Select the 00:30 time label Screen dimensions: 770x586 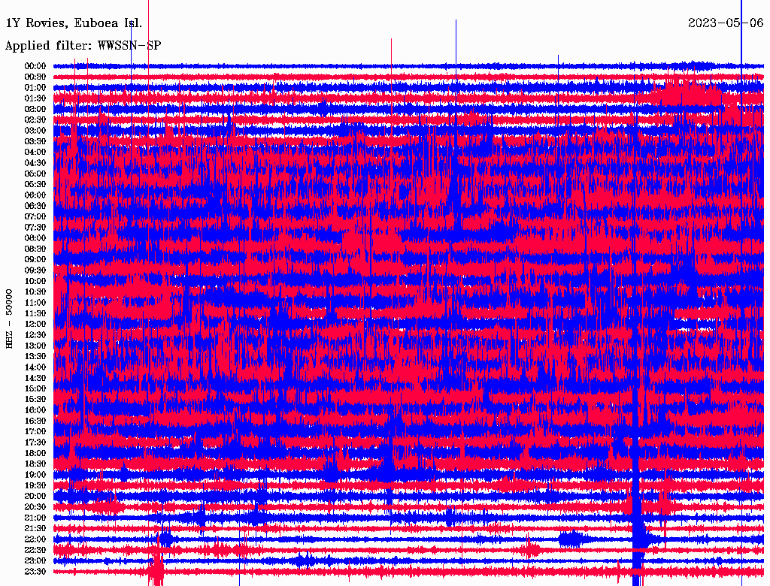(35, 77)
